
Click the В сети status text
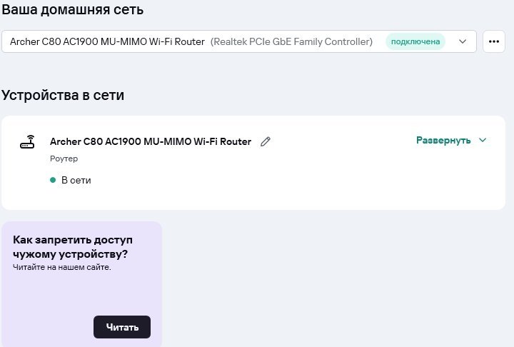76,181
